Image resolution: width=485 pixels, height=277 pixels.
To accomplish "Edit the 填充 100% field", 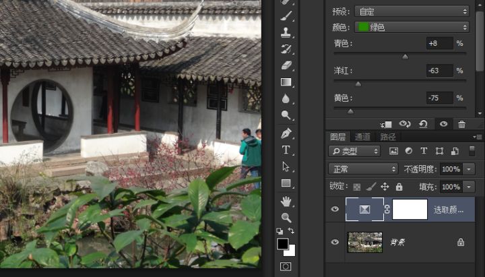I will click(x=451, y=187).
